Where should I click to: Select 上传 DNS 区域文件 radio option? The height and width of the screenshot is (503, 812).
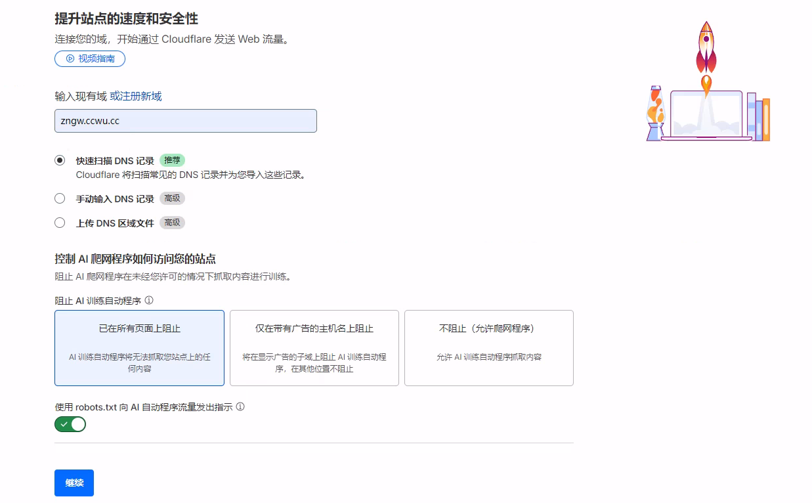coord(60,223)
